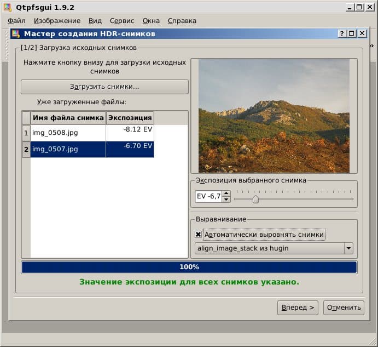This screenshot has height=347, width=378.
Task: Select row img_0508.jpg in file list
Action: coord(68,133)
